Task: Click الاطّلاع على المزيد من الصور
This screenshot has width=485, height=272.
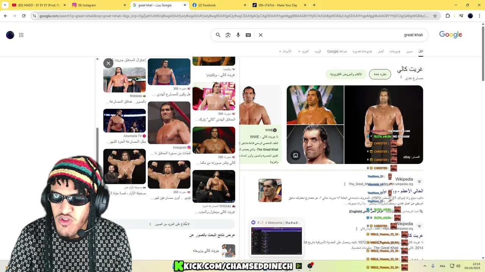Action: pyautogui.click(x=170, y=224)
